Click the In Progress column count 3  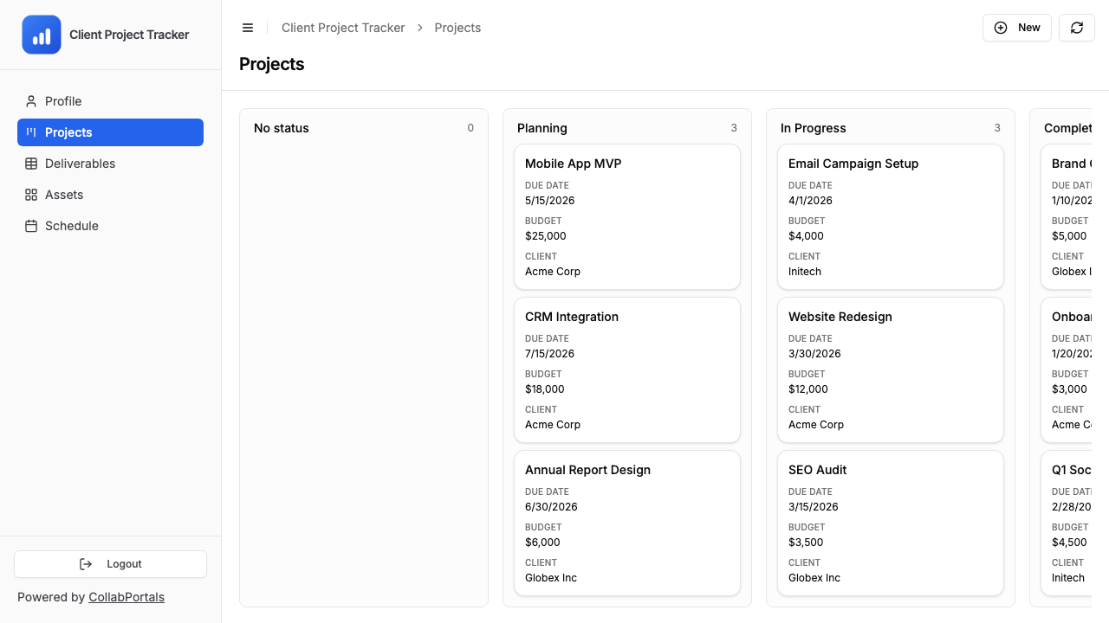pos(997,128)
